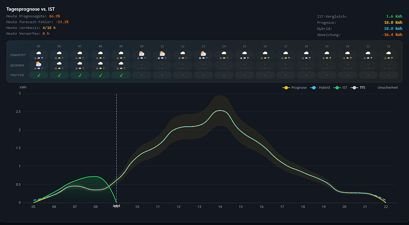Image resolution: width=409 pixels, height=225 pixels.
Task: Click the IST-Vergleich value 1.6 kWh
Action: click(394, 17)
